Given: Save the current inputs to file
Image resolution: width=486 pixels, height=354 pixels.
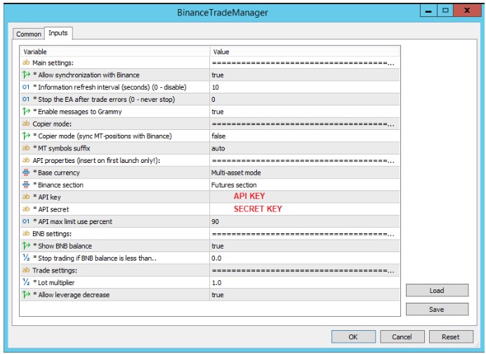Looking at the screenshot, I should tap(437, 309).
